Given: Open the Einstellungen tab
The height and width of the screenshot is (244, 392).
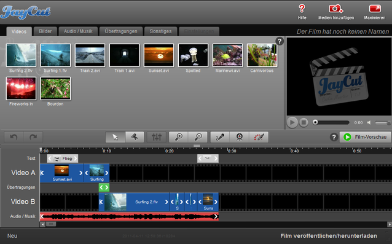Looking at the screenshot, I should pyautogui.click(x=199, y=31).
